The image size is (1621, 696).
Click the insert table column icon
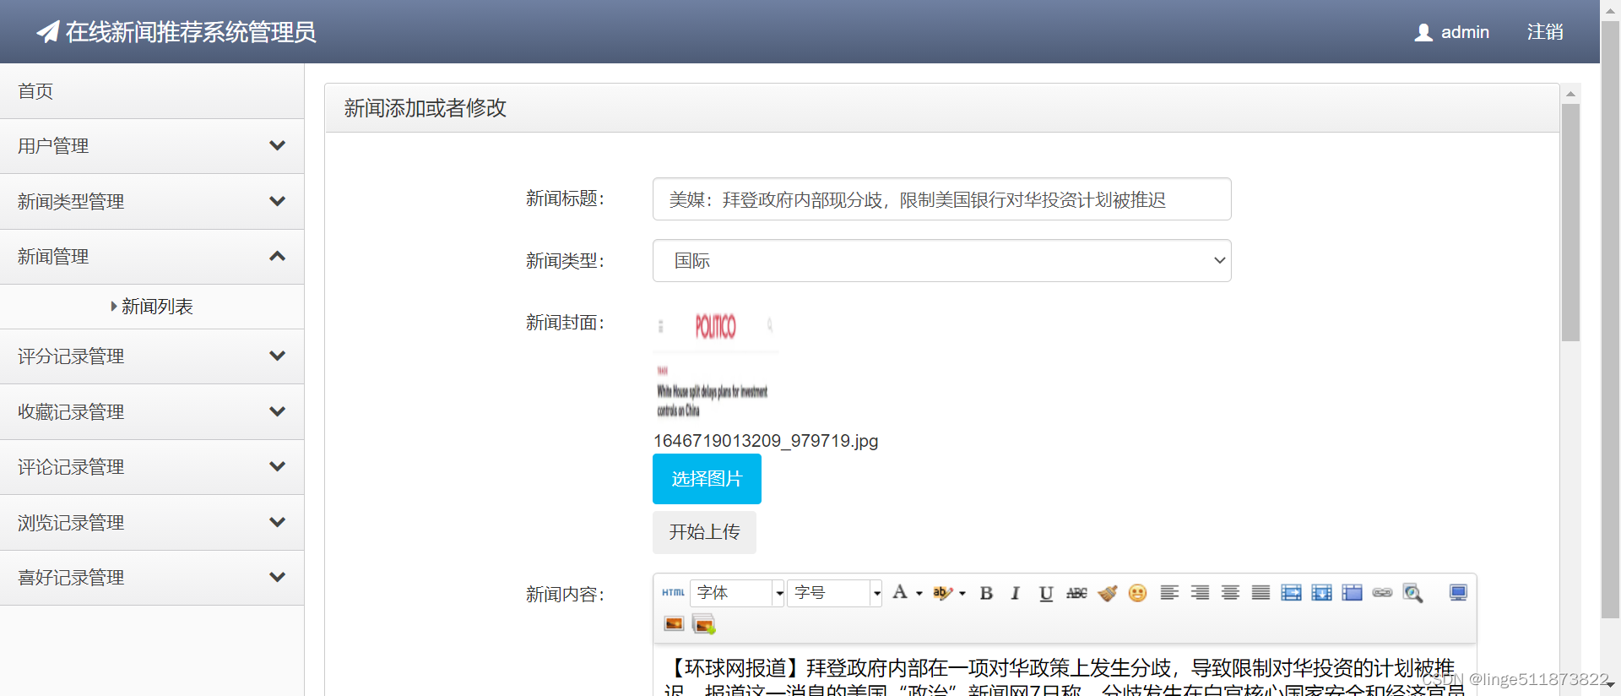pyautogui.click(x=1291, y=593)
